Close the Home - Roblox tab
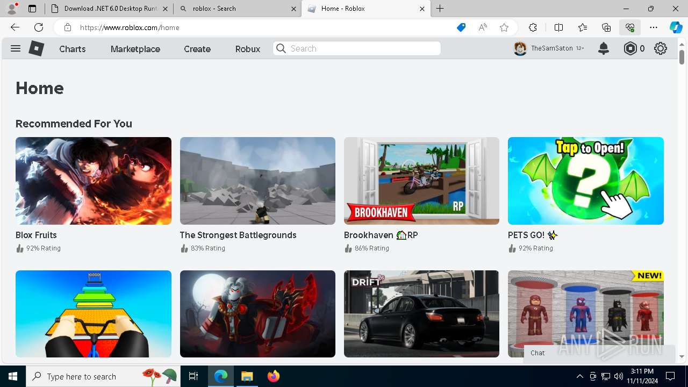Image resolution: width=688 pixels, height=387 pixels. (422, 9)
